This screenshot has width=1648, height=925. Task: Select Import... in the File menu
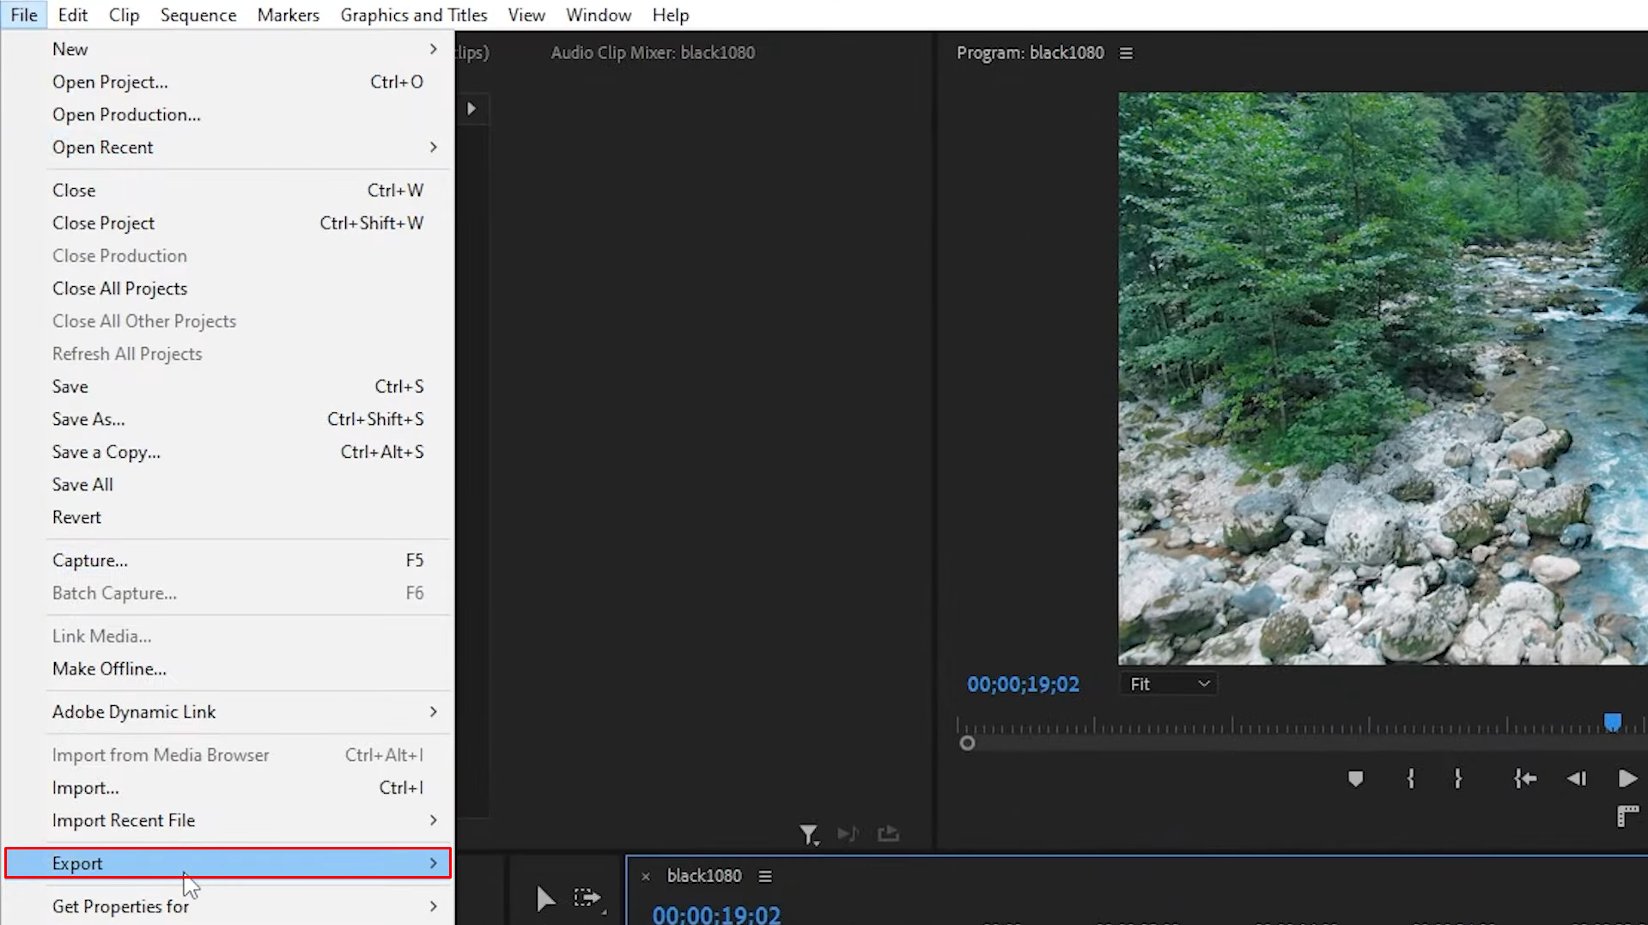click(85, 788)
